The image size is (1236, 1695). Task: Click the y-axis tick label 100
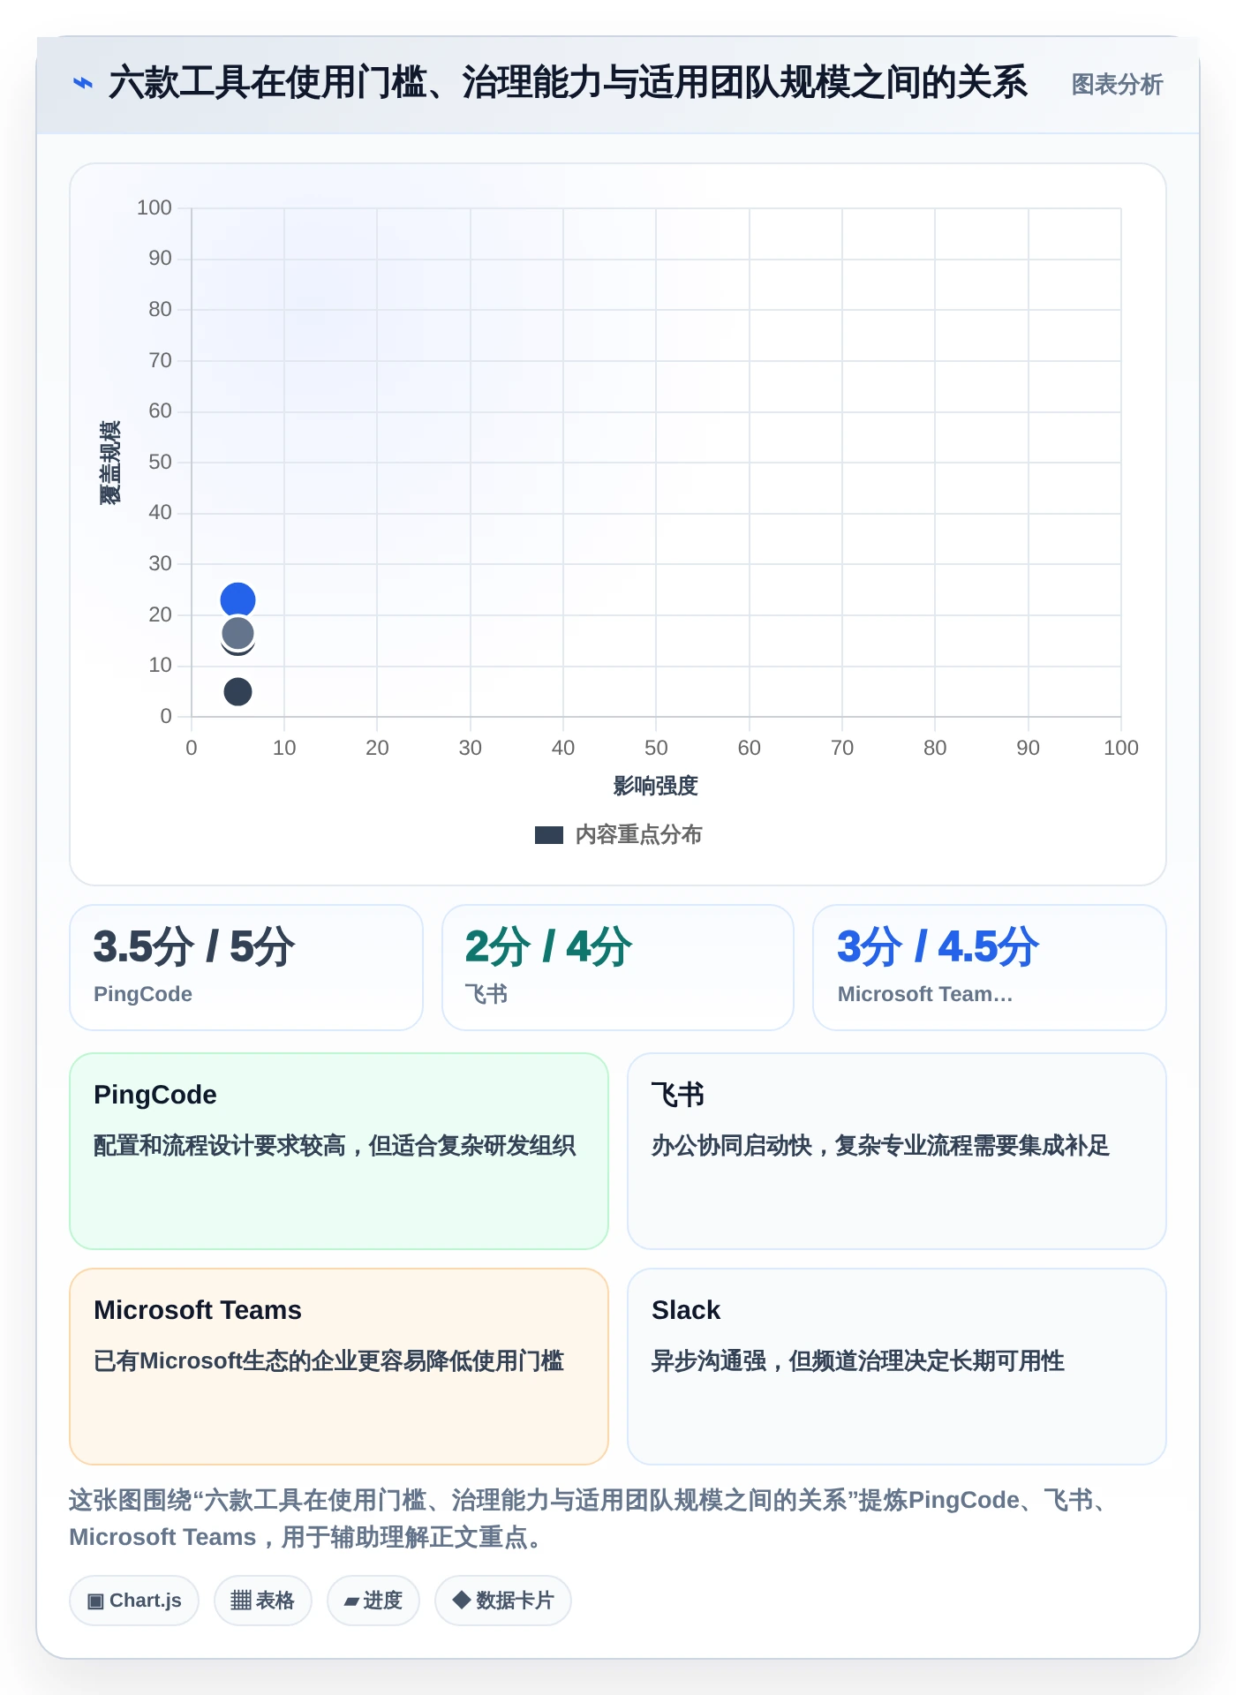point(154,207)
